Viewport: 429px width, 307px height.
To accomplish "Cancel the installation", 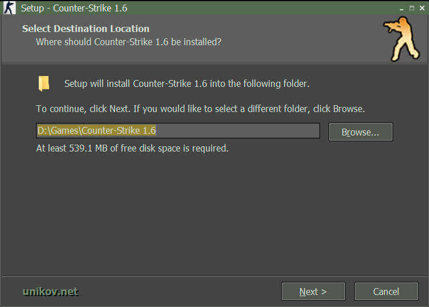I will tap(386, 292).
